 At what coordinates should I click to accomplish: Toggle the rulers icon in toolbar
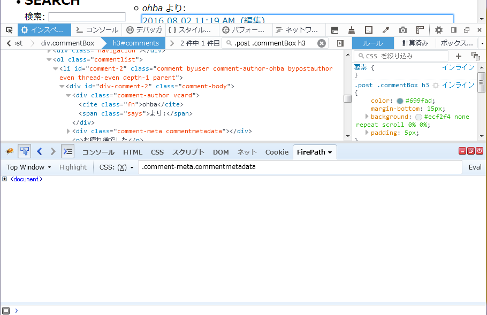(420, 30)
